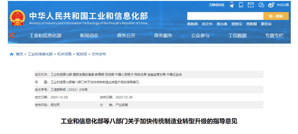Click the mail envelope icon

[x=251, y=5]
